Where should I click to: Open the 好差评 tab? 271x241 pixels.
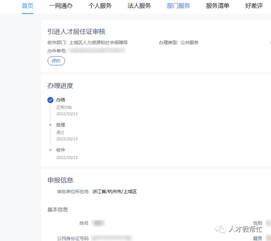point(254,6)
